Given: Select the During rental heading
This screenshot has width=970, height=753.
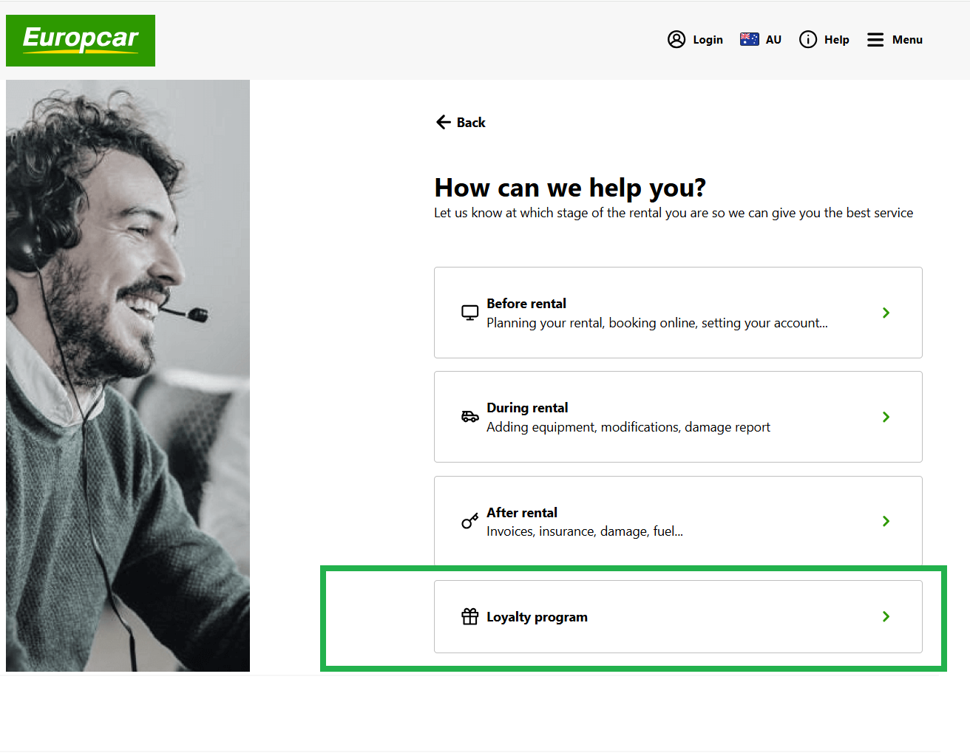Looking at the screenshot, I should [527, 408].
